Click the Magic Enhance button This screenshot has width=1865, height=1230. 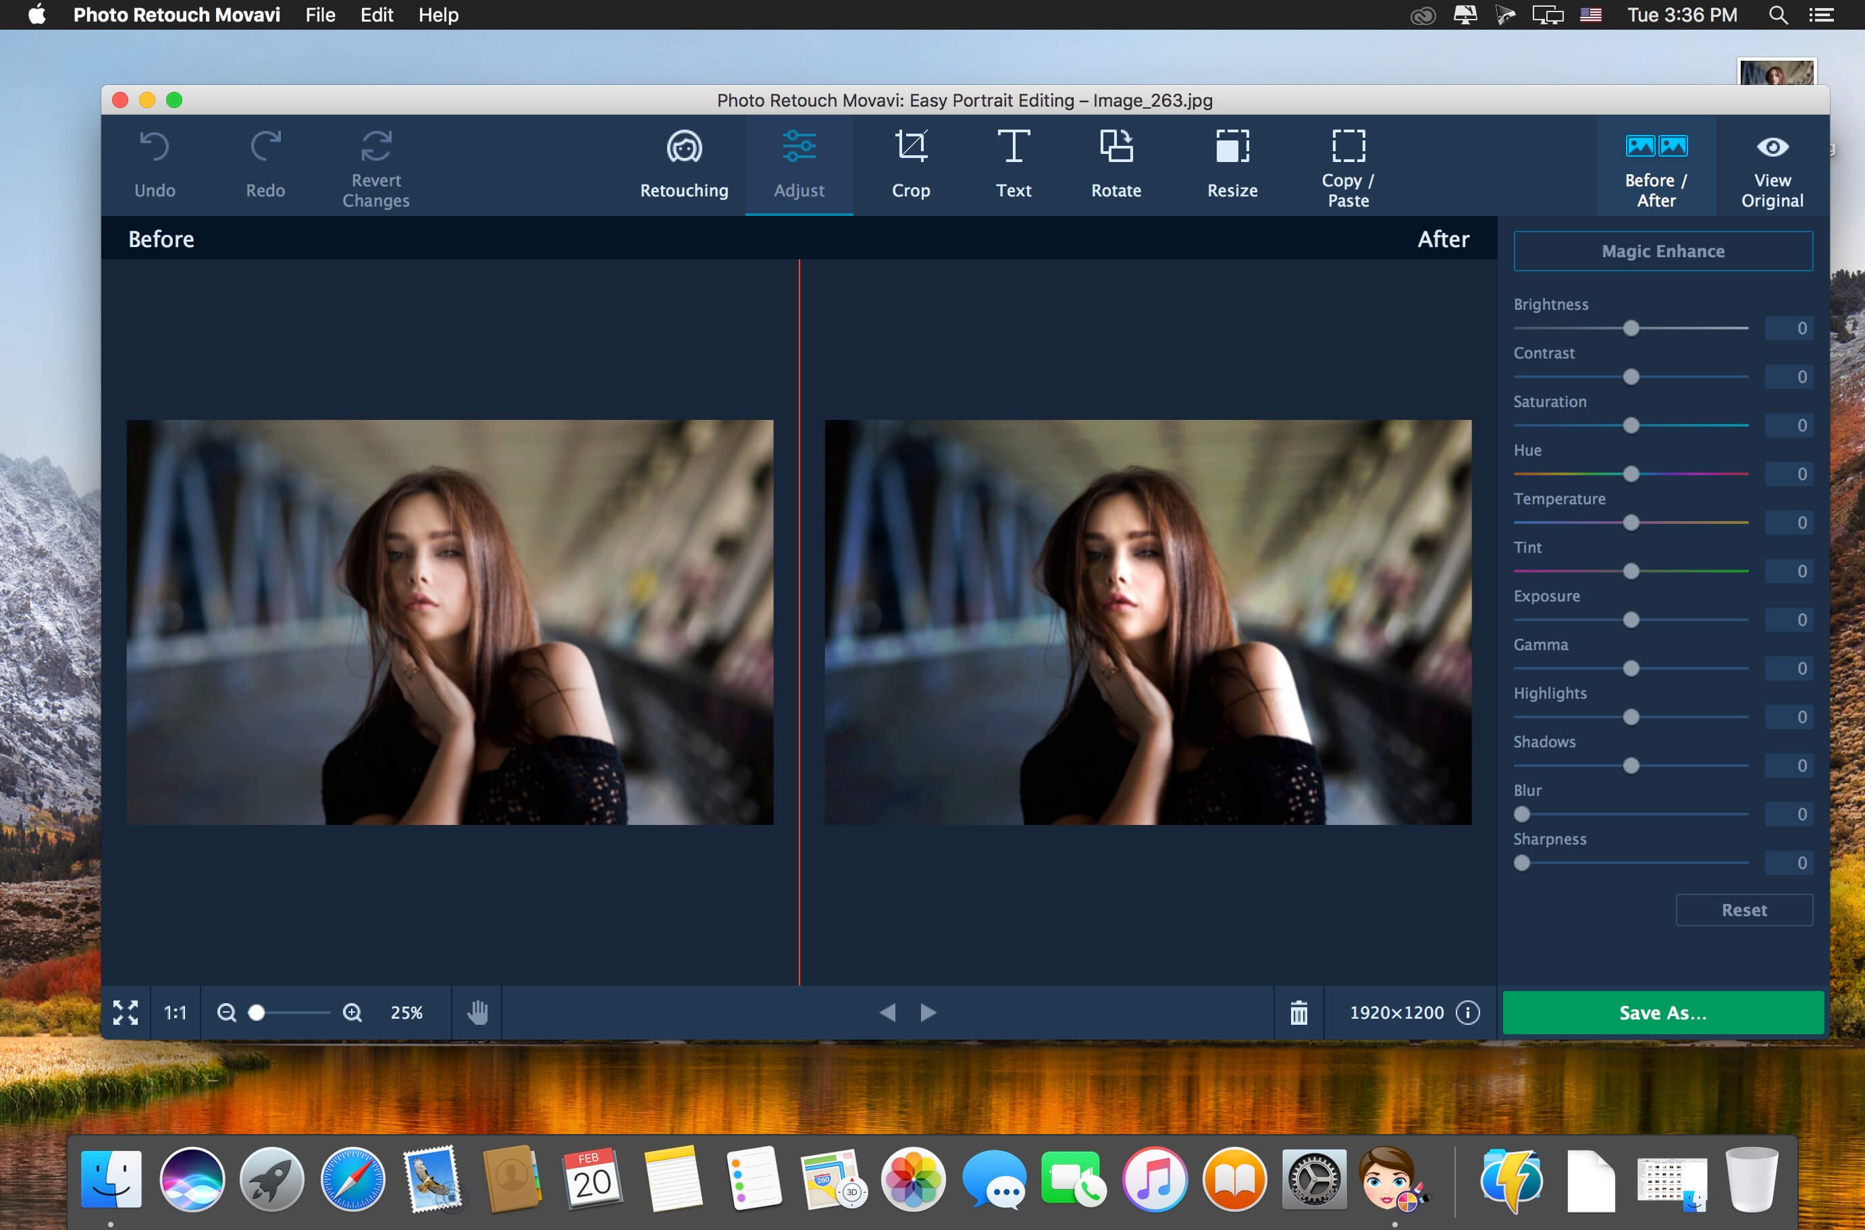[1662, 251]
